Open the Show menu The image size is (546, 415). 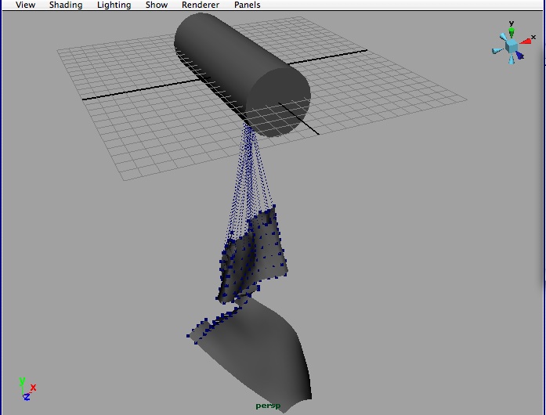coord(157,5)
